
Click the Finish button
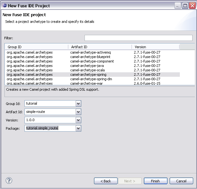(156, 181)
